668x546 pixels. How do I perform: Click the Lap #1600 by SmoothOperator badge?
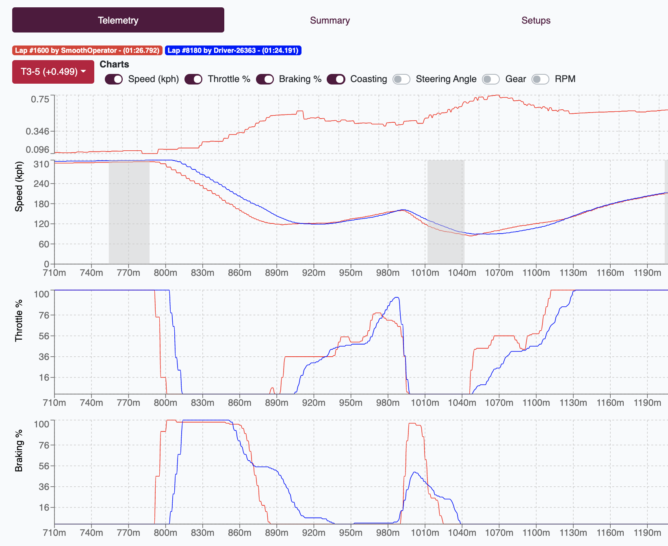click(x=87, y=50)
